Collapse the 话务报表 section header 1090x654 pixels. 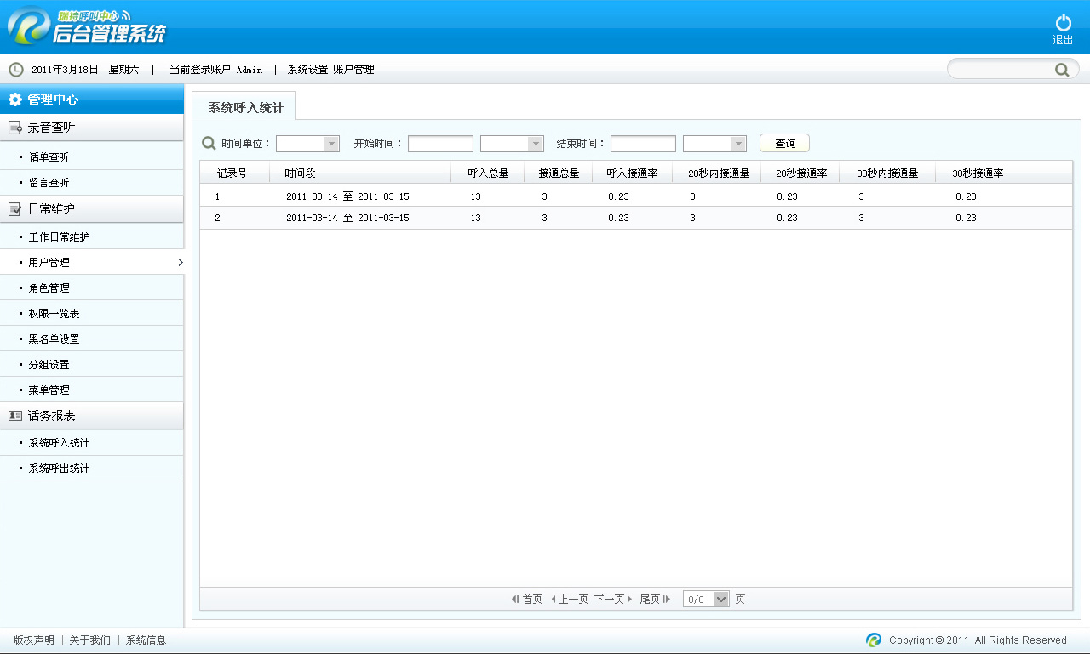pyautogui.click(x=92, y=416)
